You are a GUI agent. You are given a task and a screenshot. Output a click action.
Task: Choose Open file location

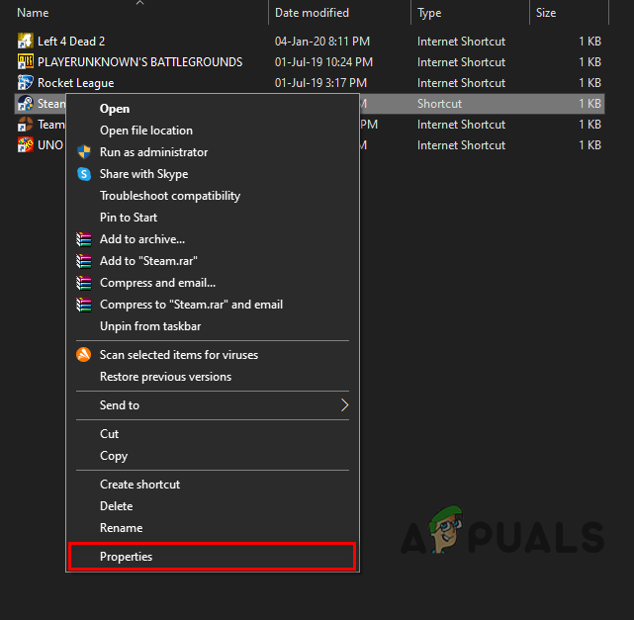click(146, 131)
